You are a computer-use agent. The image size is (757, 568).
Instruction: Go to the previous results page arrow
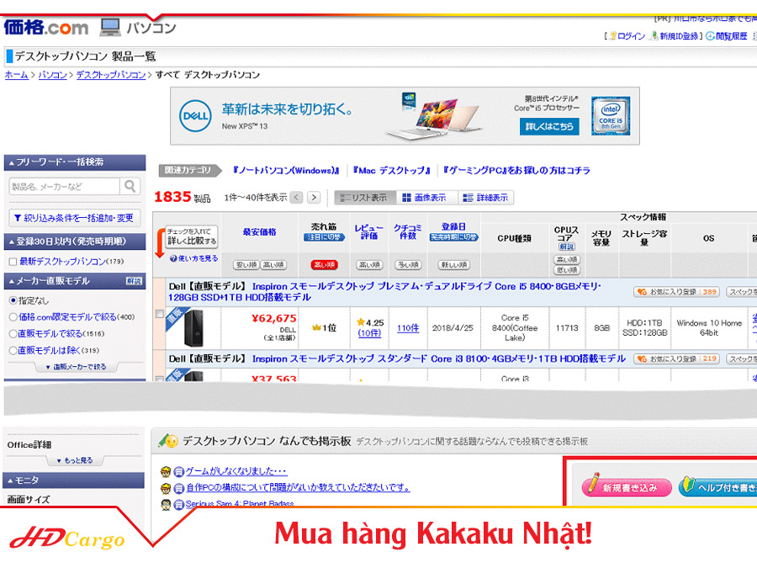(296, 197)
